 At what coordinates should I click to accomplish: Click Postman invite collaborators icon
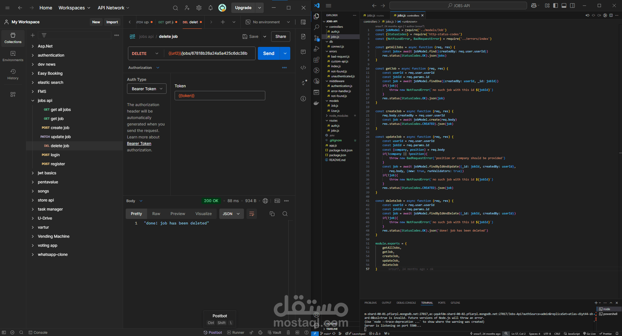[187, 8]
